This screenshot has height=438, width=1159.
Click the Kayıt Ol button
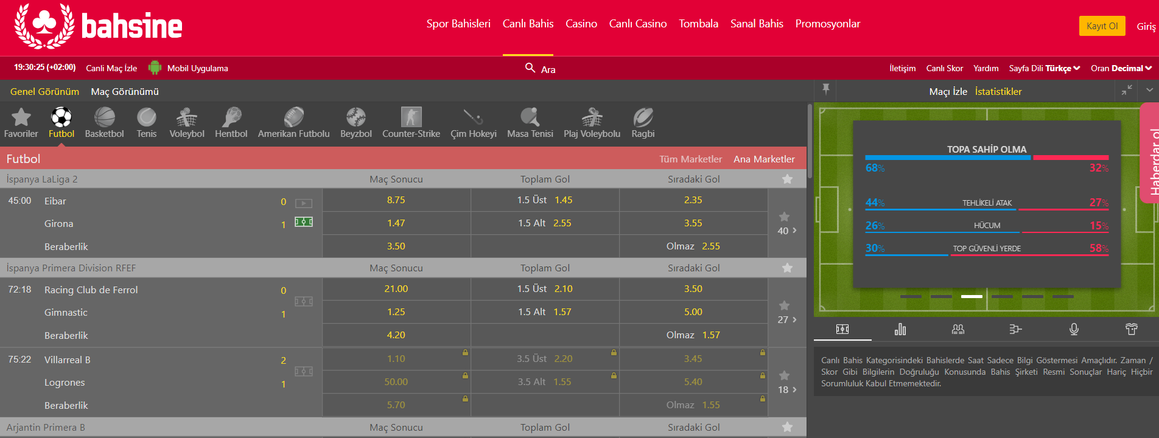(1102, 26)
